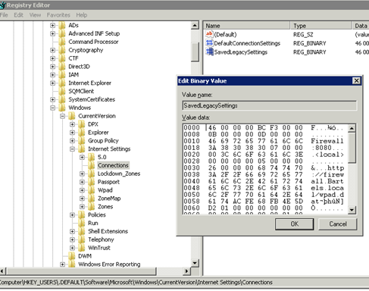
Task: Select the ZoneMap key
Action: (x=109, y=199)
